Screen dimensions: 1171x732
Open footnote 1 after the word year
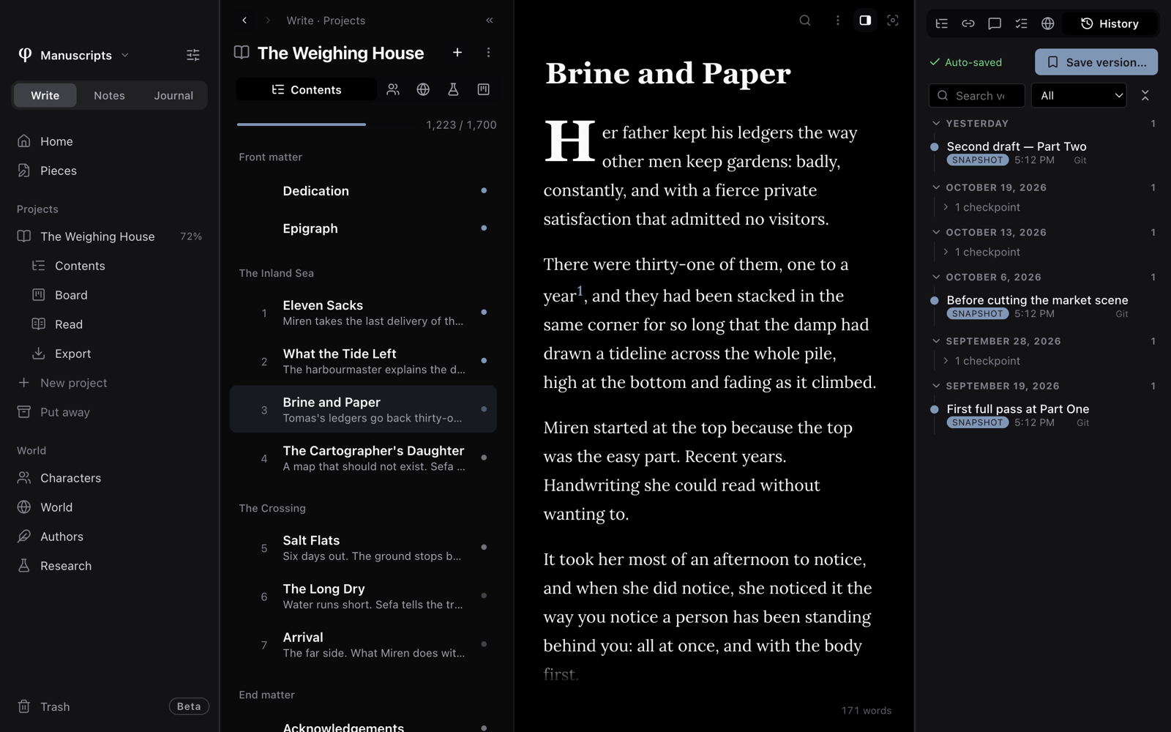[580, 291]
